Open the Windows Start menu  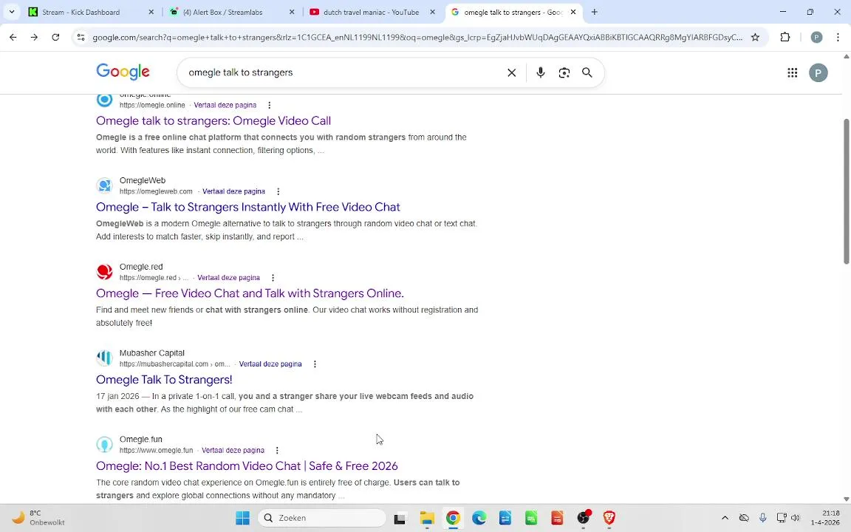click(242, 518)
